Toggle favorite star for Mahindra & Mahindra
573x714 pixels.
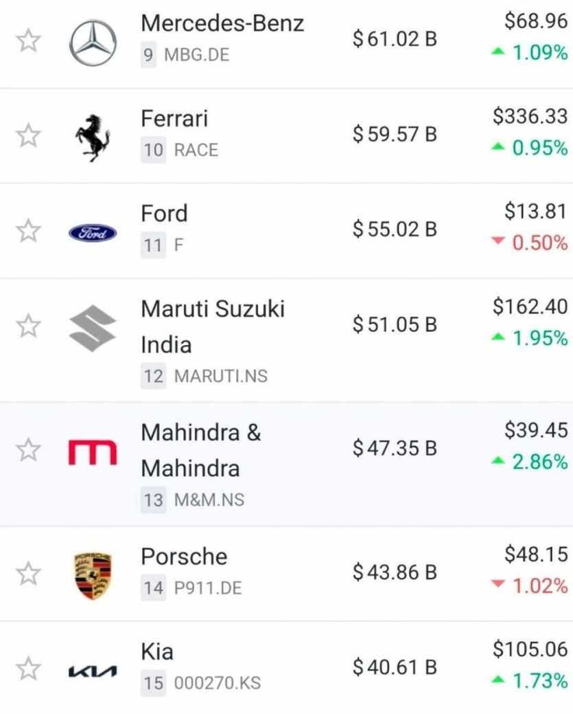pyautogui.click(x=28, y=450)
